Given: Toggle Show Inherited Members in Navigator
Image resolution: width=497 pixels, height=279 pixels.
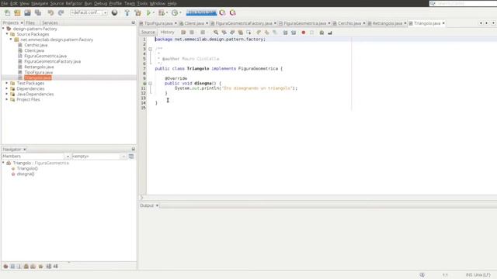Looking at the screenshot, I should pos(5,267).
